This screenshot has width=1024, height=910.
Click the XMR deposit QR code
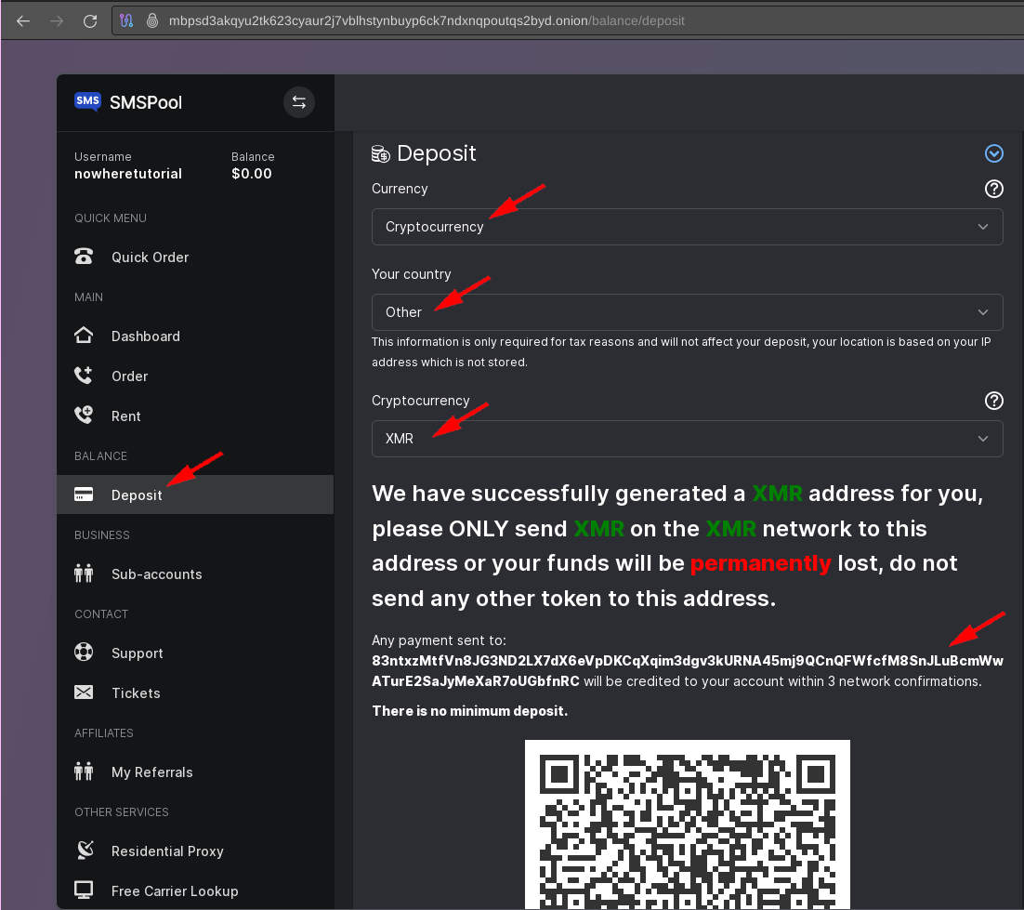[x=687, y=824]
